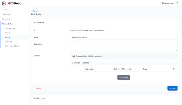
Task: Open Users page in sidebar
Action: tap(8, 33)
